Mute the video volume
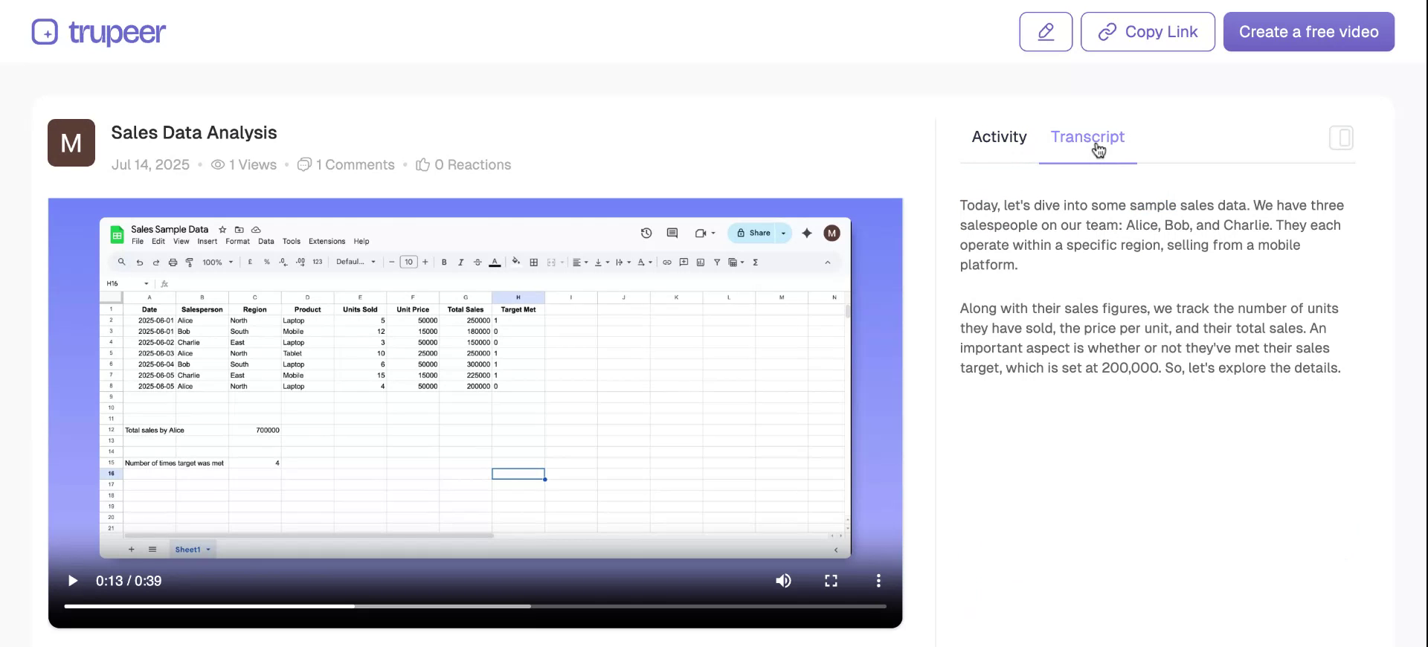This screenshot has width=1428, height=647. (x=783, y=581)
